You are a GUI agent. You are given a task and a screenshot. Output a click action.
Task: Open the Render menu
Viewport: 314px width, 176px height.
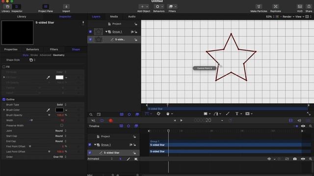point(288,17)
